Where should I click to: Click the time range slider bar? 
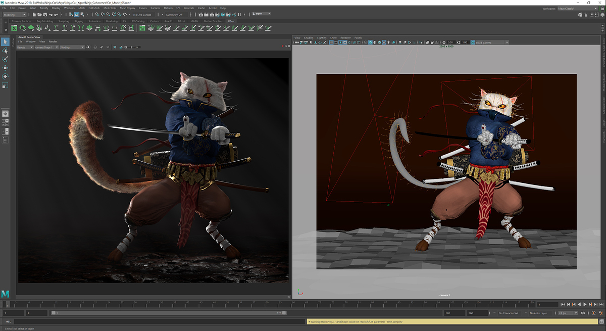click(x=168, y=313)
